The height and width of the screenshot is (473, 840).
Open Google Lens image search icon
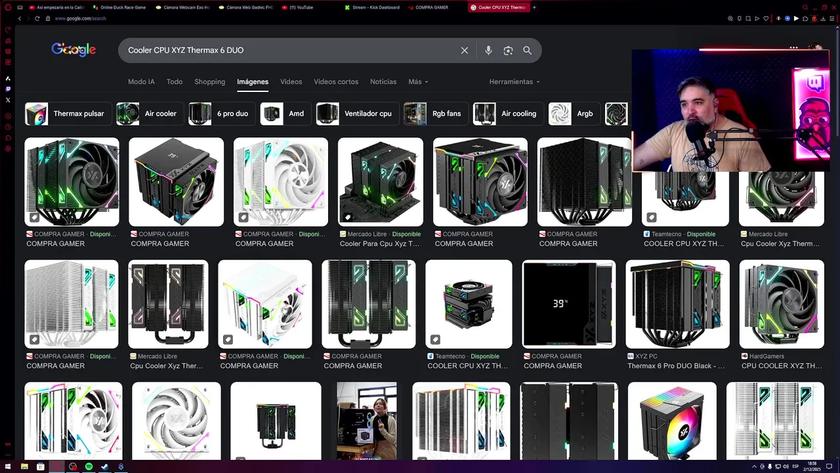click(x=508, y=51)
